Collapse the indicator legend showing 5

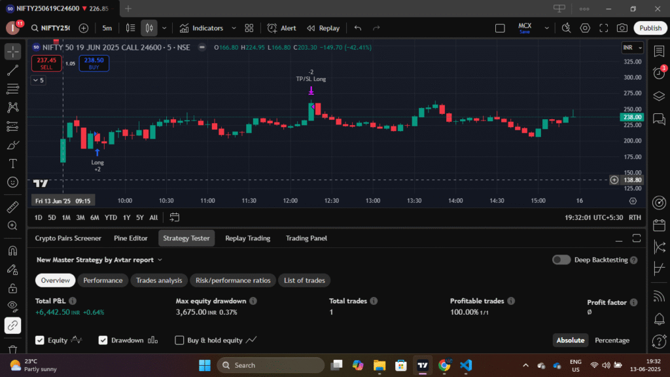click(x=39, y=81)
